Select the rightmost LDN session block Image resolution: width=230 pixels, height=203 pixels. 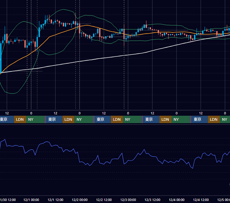214,119
